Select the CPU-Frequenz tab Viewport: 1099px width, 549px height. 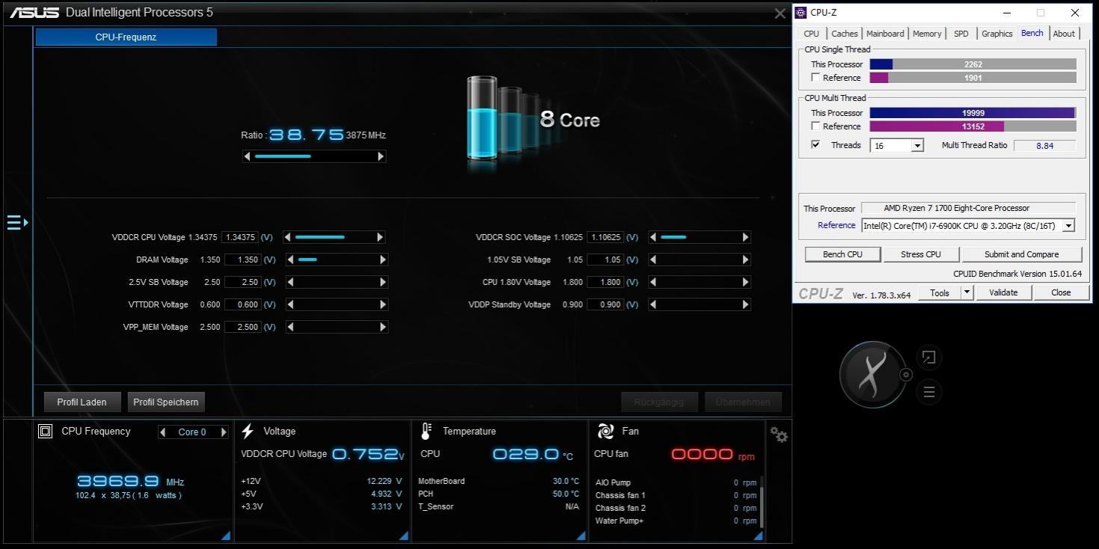tap(126, 37)
